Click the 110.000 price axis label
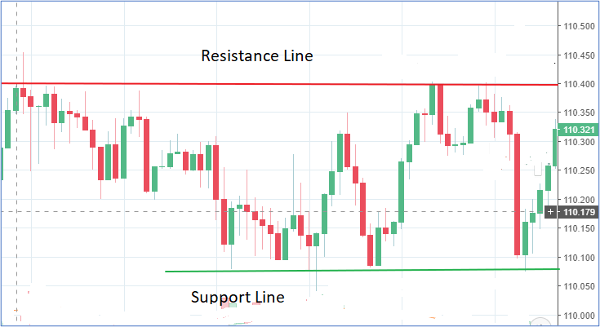The width and height of the screenshot is (600, 327). pyautogui.click(x=579, y=316)
